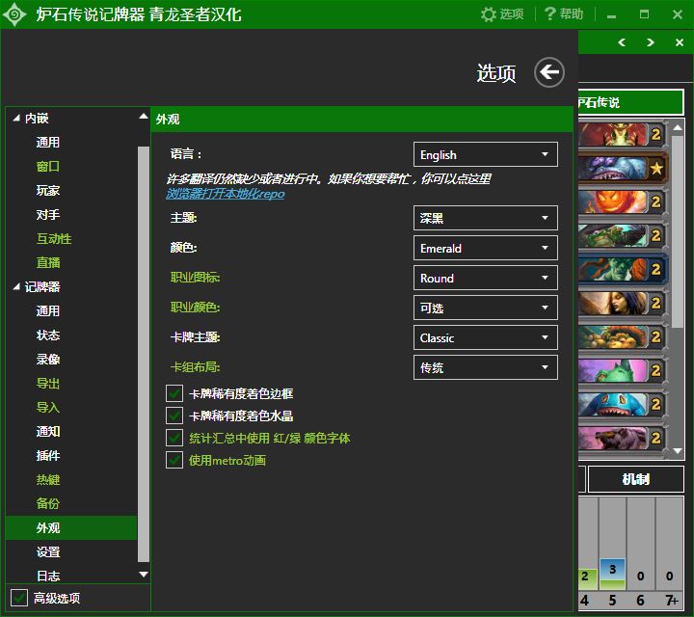This screenshot has height=617, width=694.
Task: Close the deck panel with its X icon
Action: (x=680, y=42)
